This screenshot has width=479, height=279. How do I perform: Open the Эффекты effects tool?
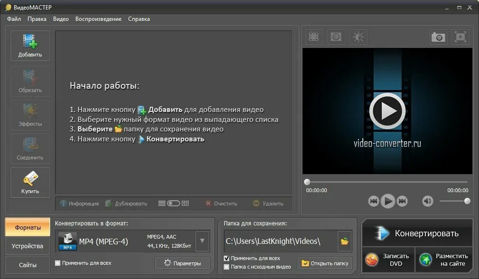[30, 115]
